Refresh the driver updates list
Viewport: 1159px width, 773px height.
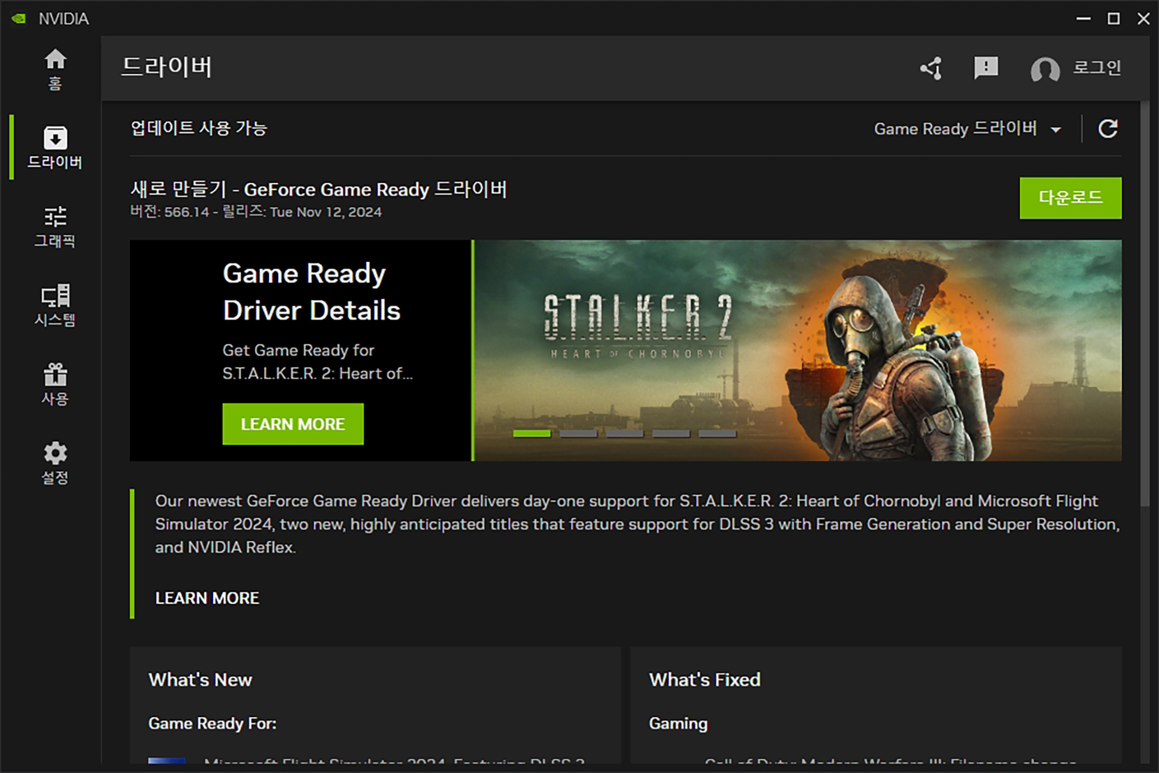point(1108,129)
